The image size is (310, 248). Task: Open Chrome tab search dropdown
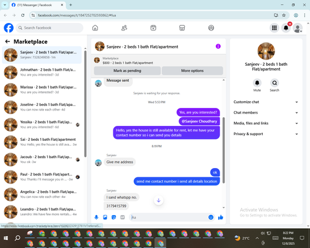coord(5,5)
